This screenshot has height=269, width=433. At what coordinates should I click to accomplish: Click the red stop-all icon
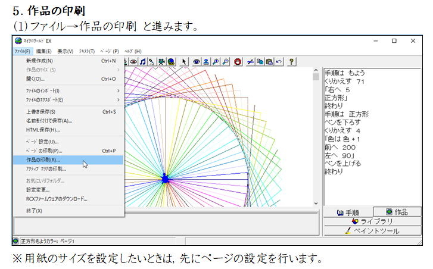(238, 62)
